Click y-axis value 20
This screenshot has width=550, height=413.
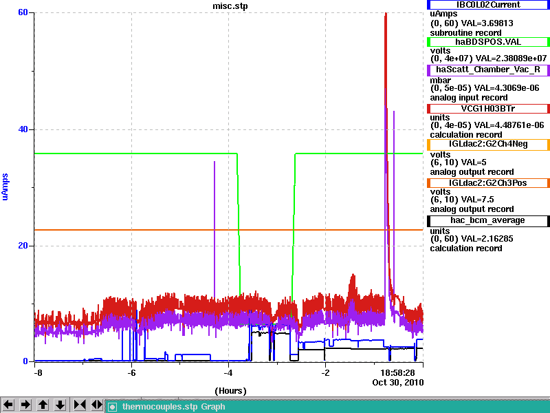(x=23, y=246)
